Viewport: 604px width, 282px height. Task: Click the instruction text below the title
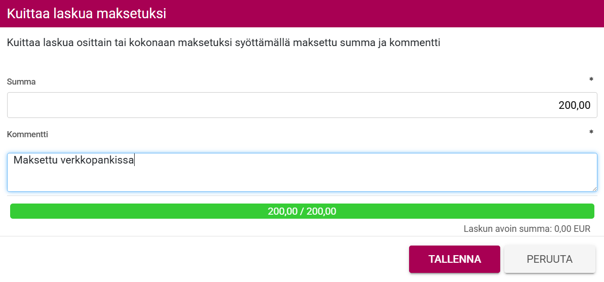(x=223, y=43)
